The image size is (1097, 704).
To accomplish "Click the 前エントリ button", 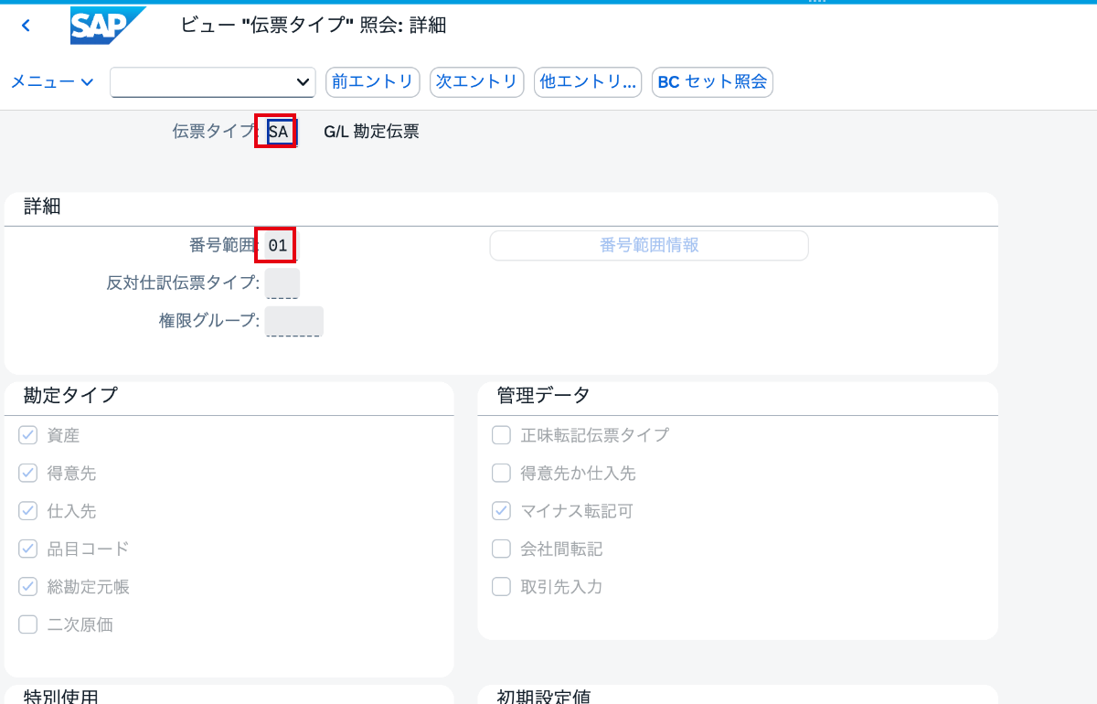I will (x=373, y=81).
